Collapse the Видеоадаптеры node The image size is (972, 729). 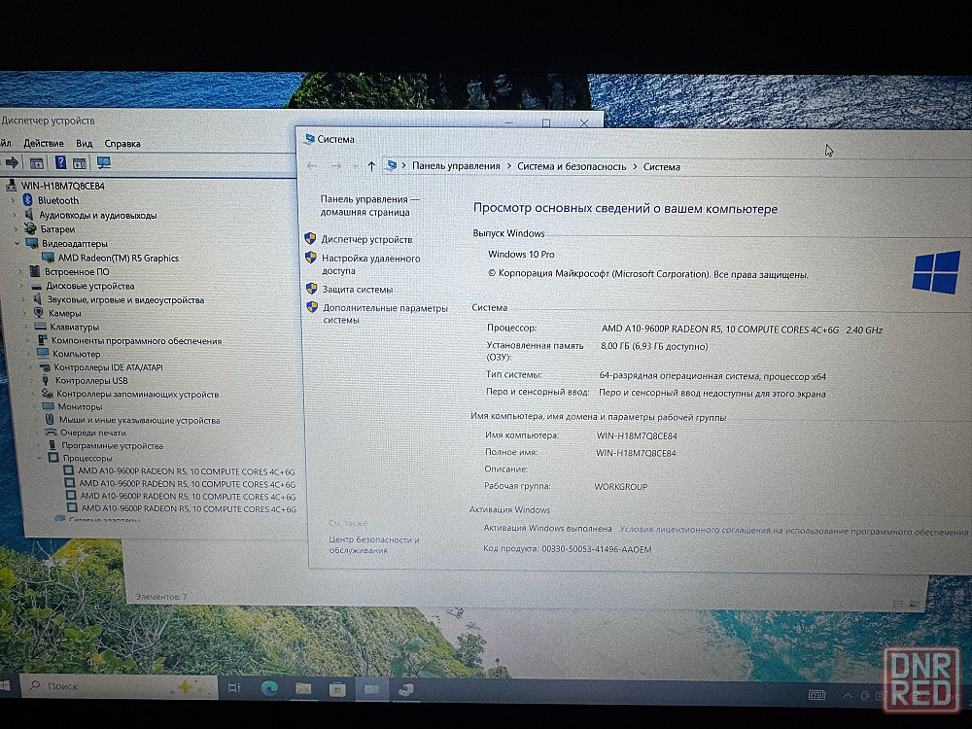[17, 244]
